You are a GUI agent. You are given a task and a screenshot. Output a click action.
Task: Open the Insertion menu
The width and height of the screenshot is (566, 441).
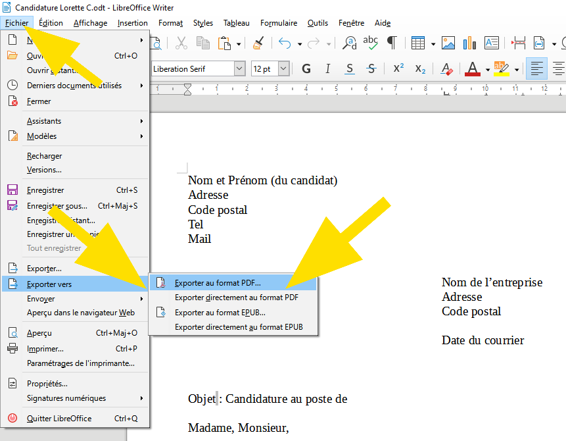tap(133, 23)
